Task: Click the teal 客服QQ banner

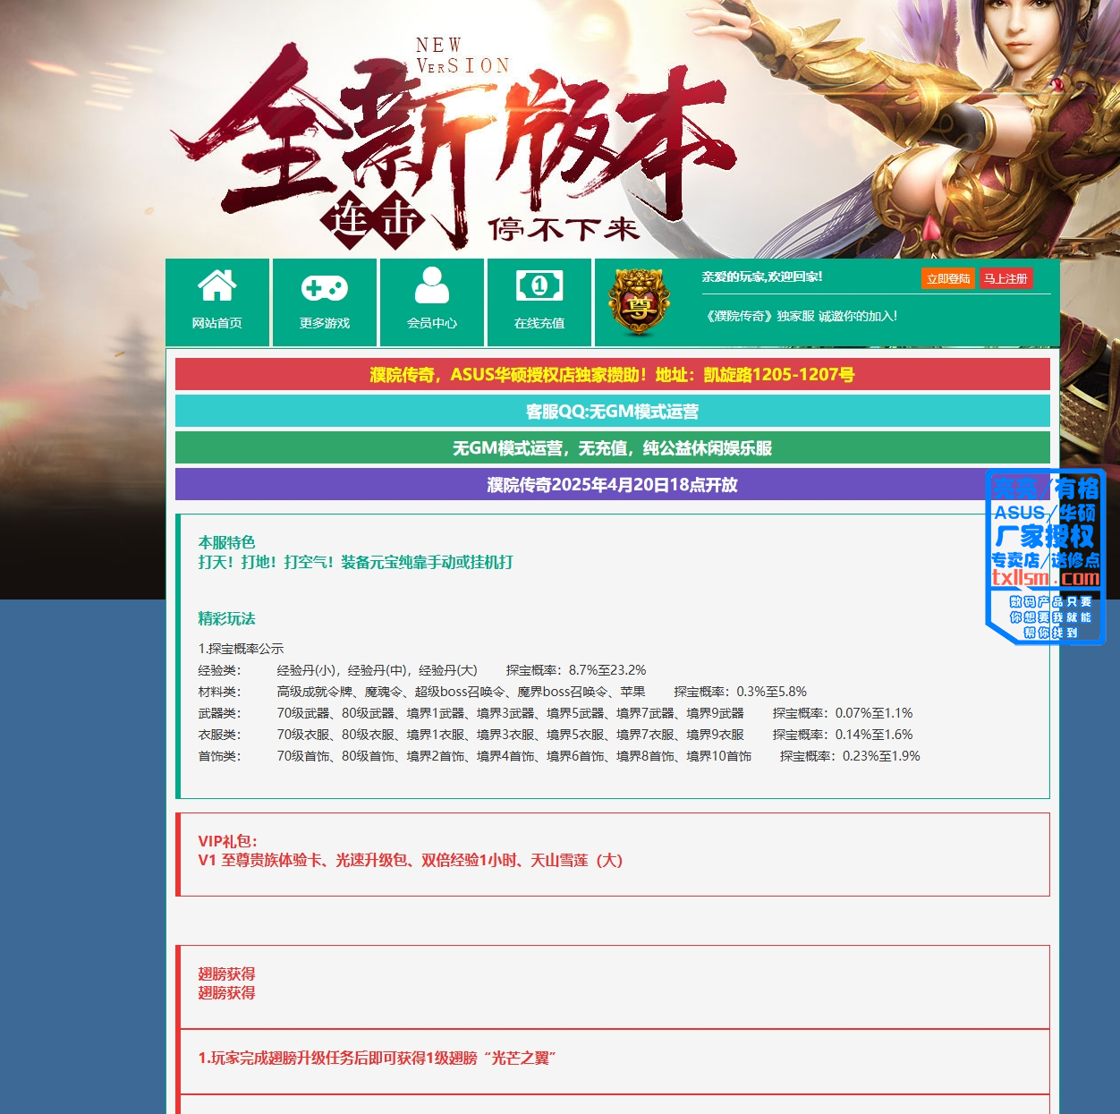Action: pos(613,411)
